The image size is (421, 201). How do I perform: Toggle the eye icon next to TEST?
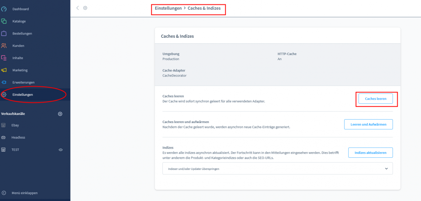(x=60, y=150)
